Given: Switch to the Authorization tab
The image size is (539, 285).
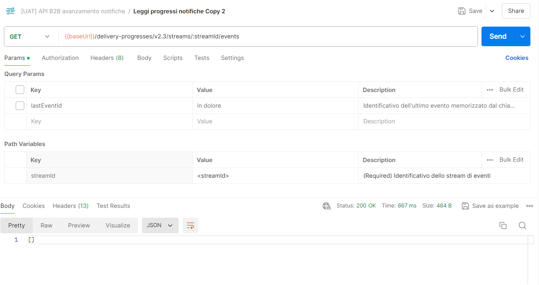Looking at the screenshot, I should coord(60,58).
